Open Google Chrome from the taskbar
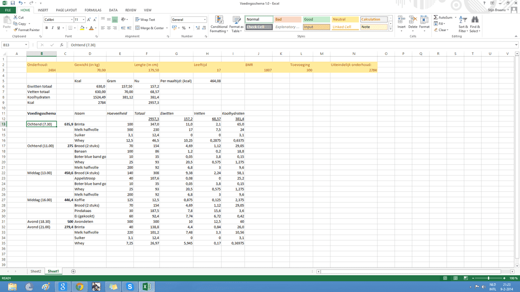 point(79,286)
